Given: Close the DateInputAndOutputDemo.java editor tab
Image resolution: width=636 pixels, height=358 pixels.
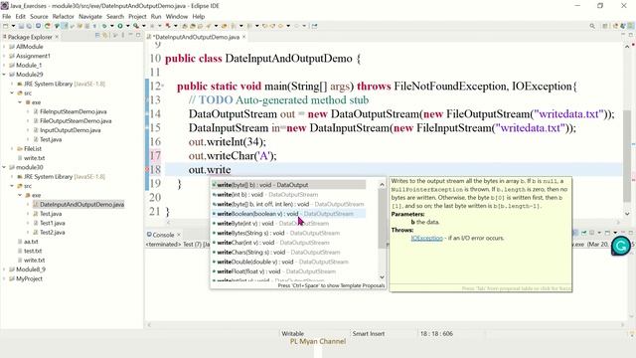Looking at the screenshot, I should [243, 37].
